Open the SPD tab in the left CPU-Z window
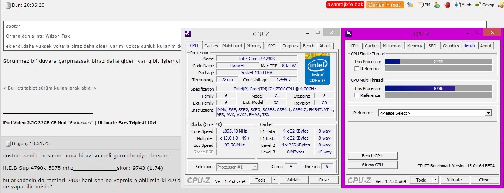This screenshot has width=504, height=193. click(272, 46)
